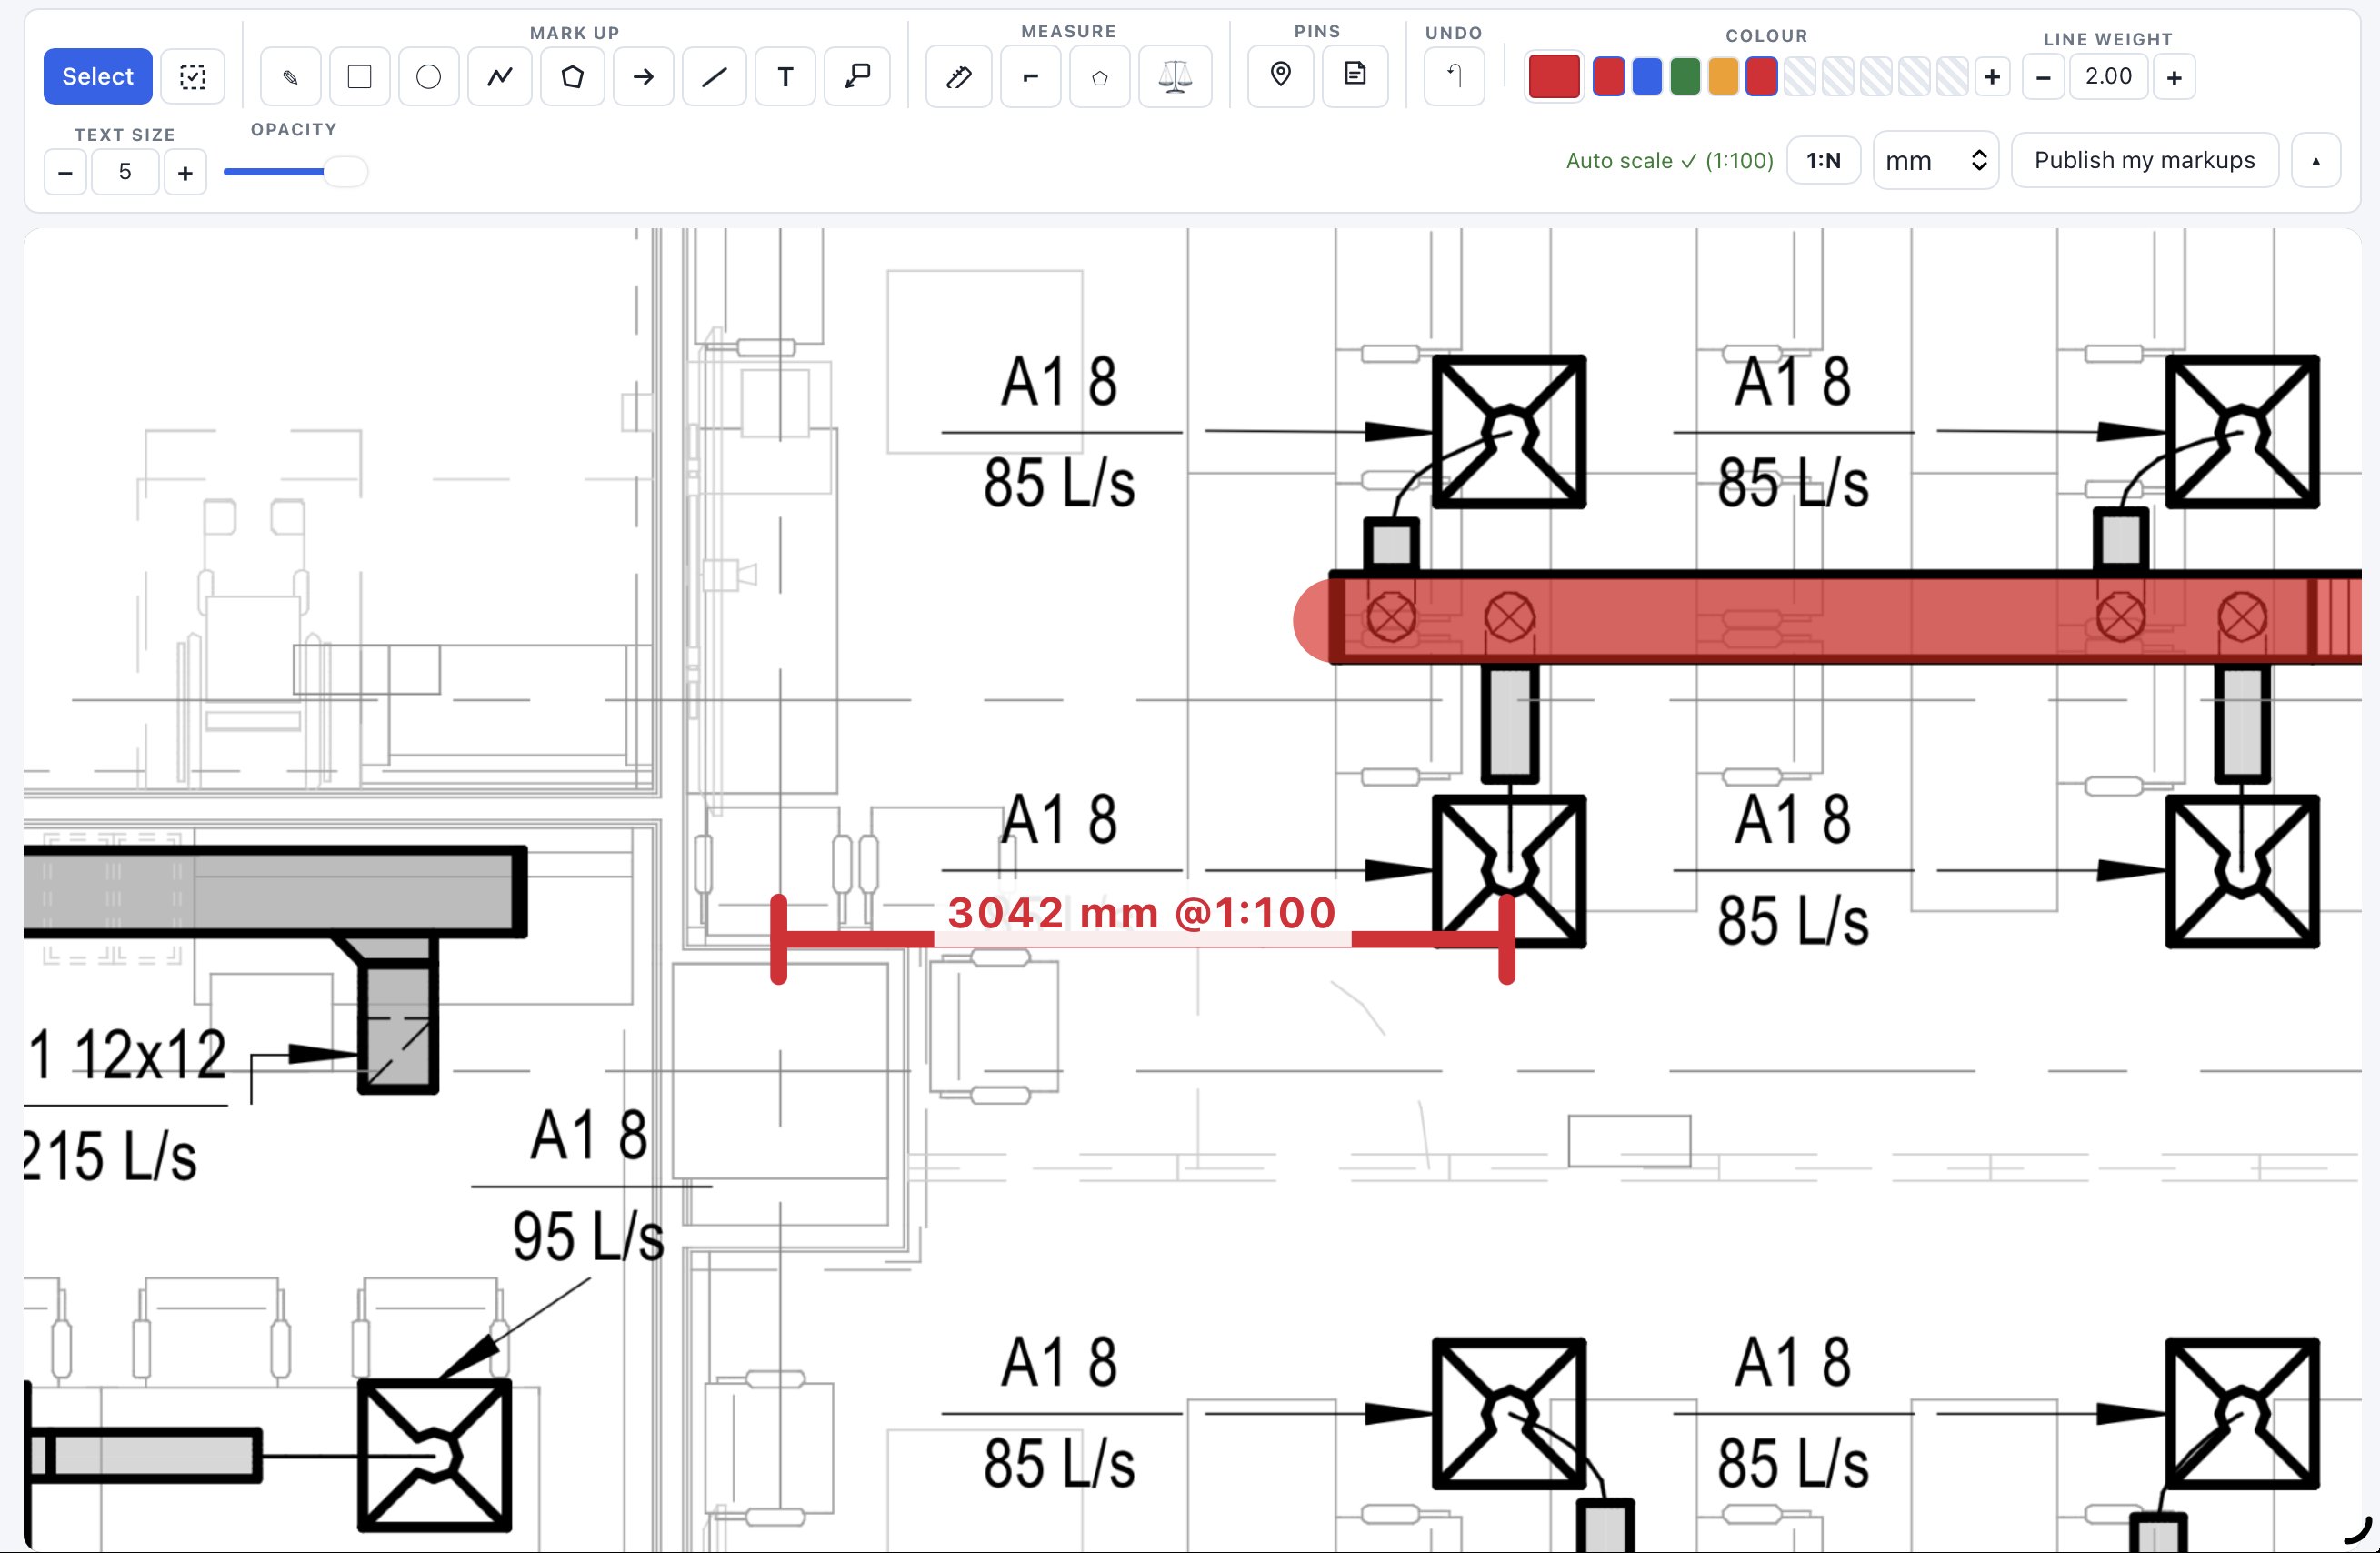Increase line weight with plus button
Screen dimensions: 2380x1553
2174,77
